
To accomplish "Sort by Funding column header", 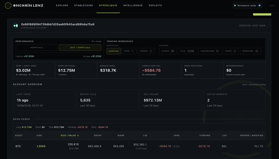I will pos(205,135).
